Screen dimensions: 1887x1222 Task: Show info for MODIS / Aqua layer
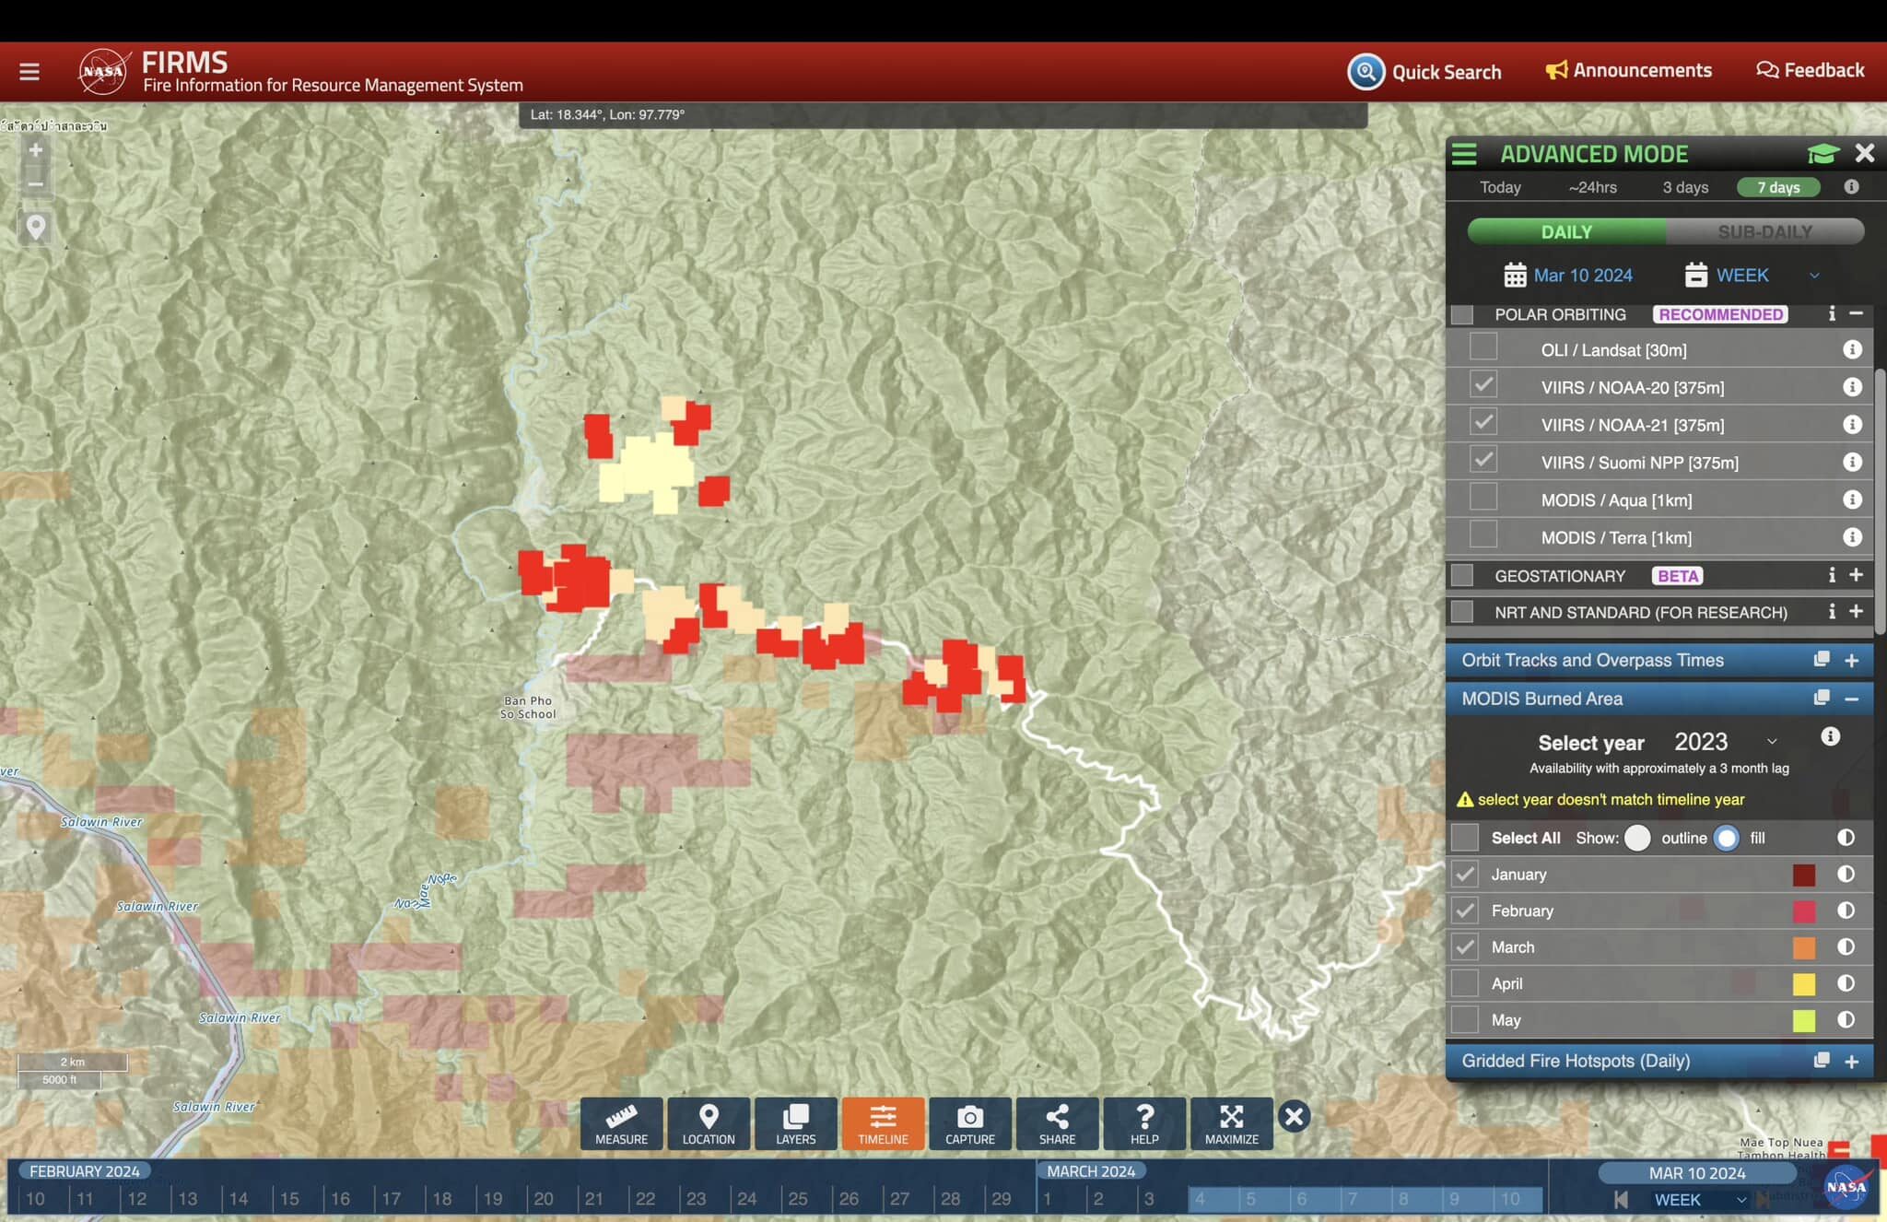(x=1852, y=499)
